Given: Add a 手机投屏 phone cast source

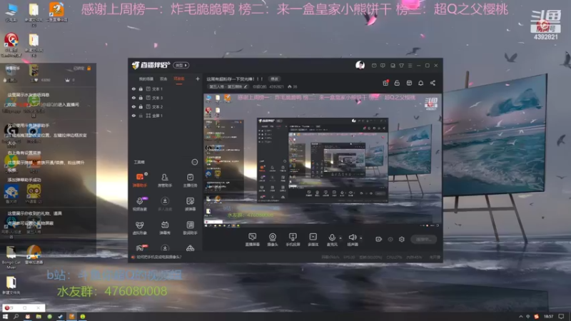Looking at the screenshot, I should (x=293, y=240).
